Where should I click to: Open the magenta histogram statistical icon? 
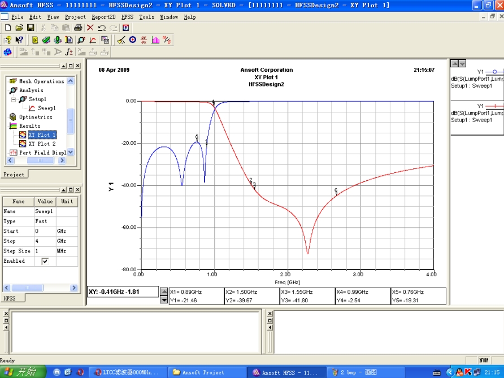[155, 40]
